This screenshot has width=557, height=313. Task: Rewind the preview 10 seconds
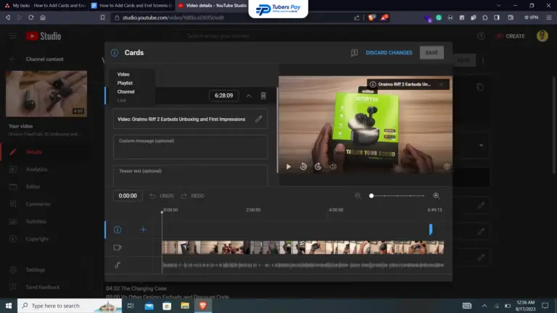point(303,167)
